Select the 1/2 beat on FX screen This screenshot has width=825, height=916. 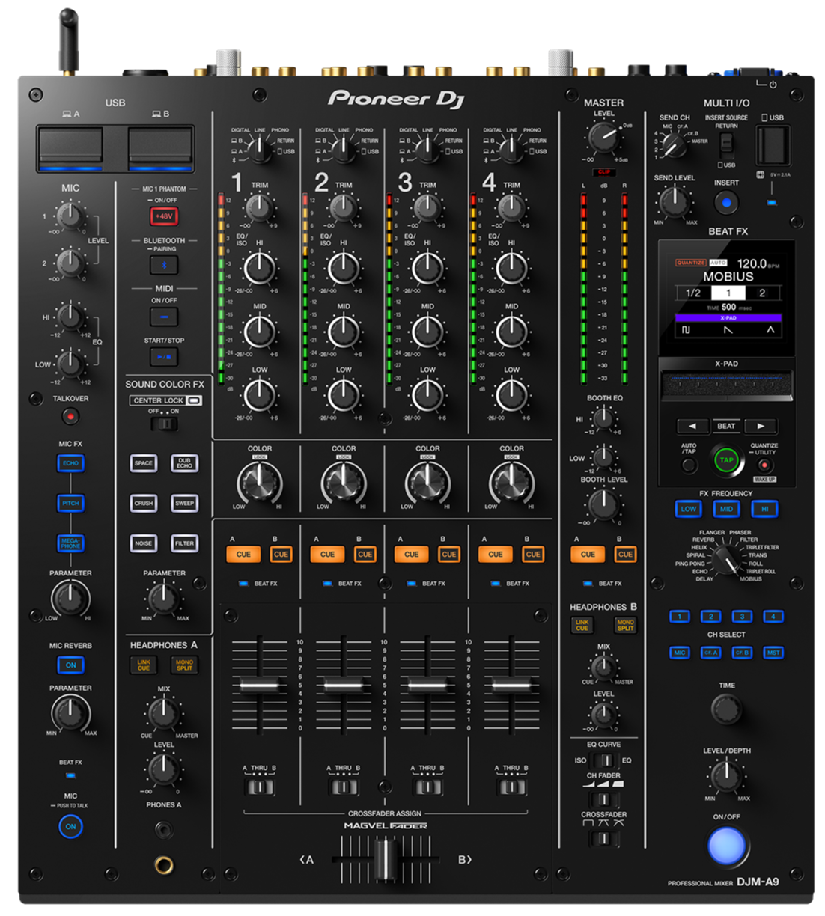coord(693,293)
